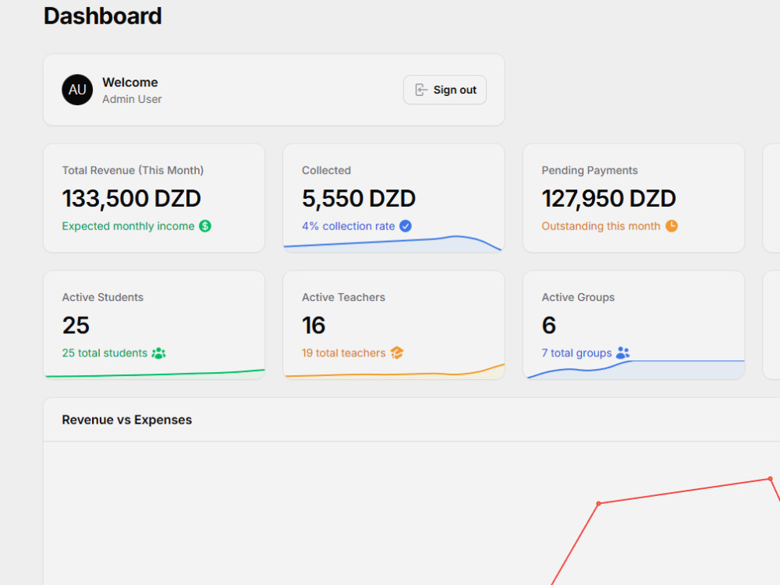The height and width of the screenshot is (585, 780).
Task: Select the 133,500 DZD revenue value
Action: coord(131,198)
